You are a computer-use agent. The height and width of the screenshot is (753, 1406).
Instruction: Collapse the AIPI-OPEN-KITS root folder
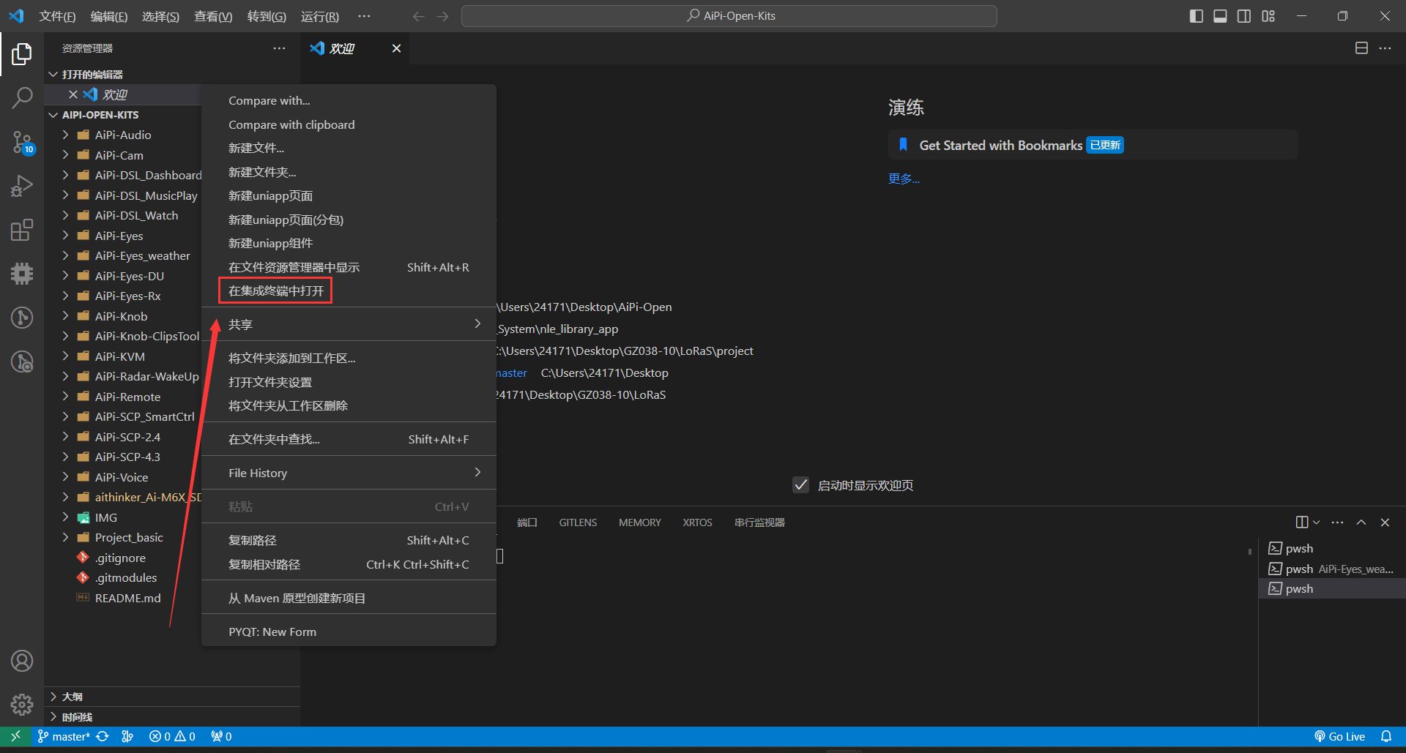click(53, 115)
